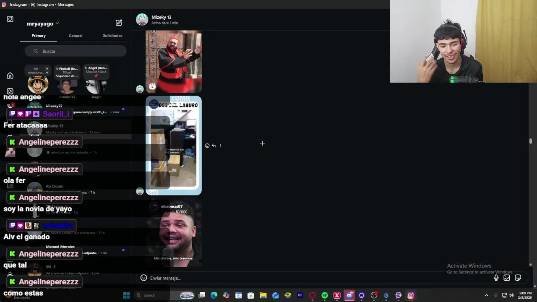Open Discord from the taskbar
The width and height of the screenshot is (537, 302).
coord(349,295)
